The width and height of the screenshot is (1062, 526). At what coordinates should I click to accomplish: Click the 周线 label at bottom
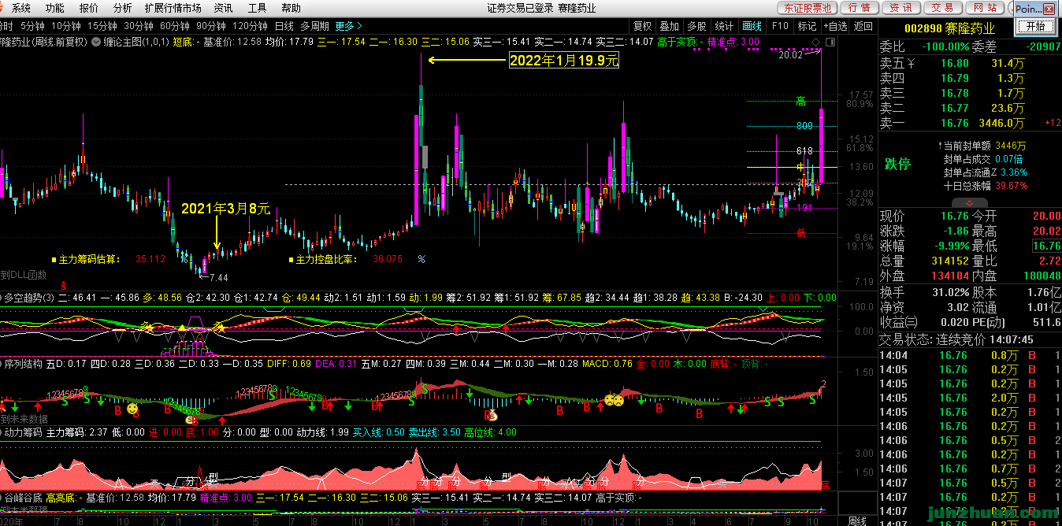857,520
